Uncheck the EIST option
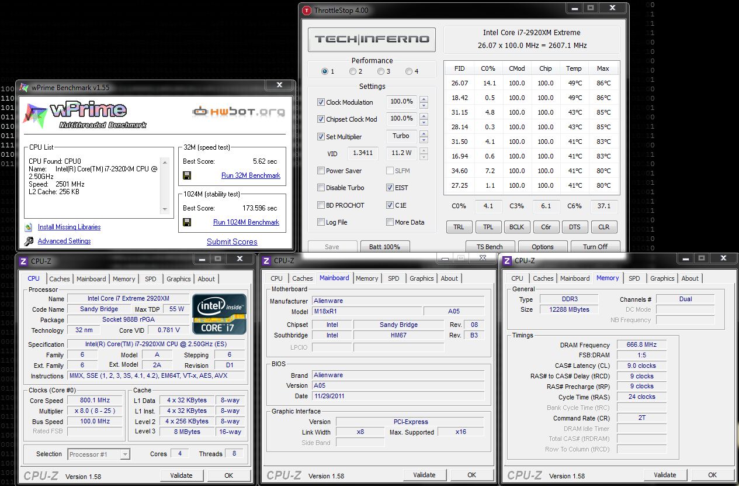Screen dimensions: 739x486 click(390, 188)
